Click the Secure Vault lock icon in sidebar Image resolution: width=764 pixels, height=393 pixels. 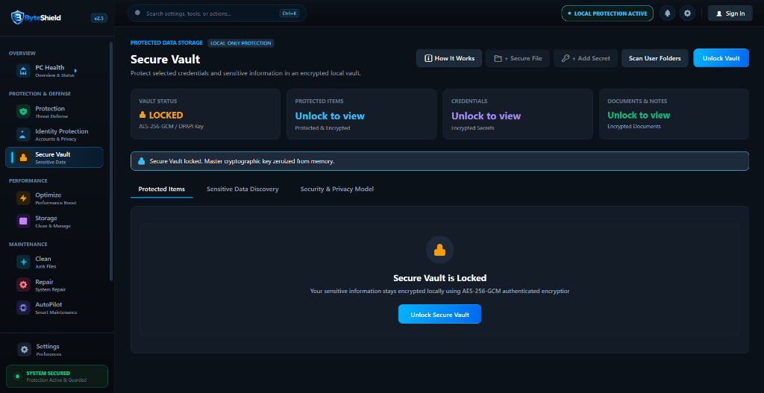23,157
